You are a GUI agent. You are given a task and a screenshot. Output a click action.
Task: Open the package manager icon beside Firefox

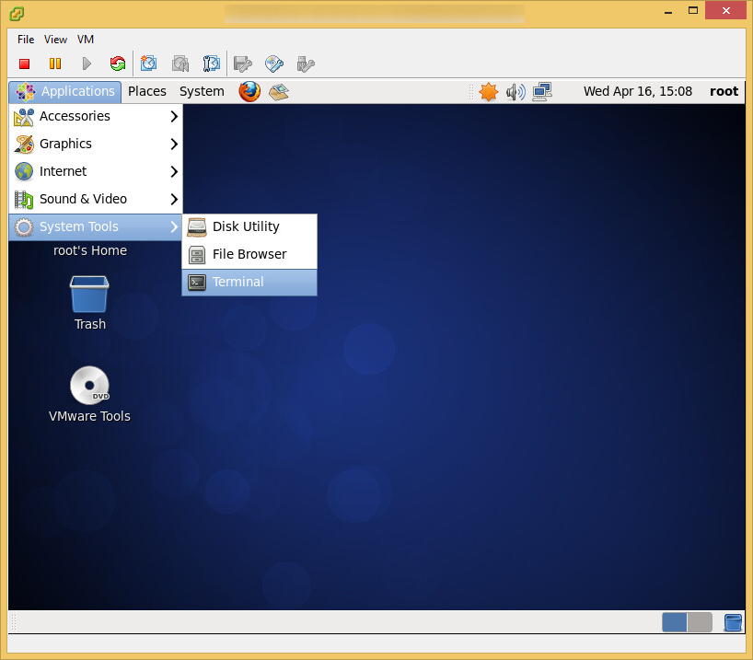(x=278, y=91)
